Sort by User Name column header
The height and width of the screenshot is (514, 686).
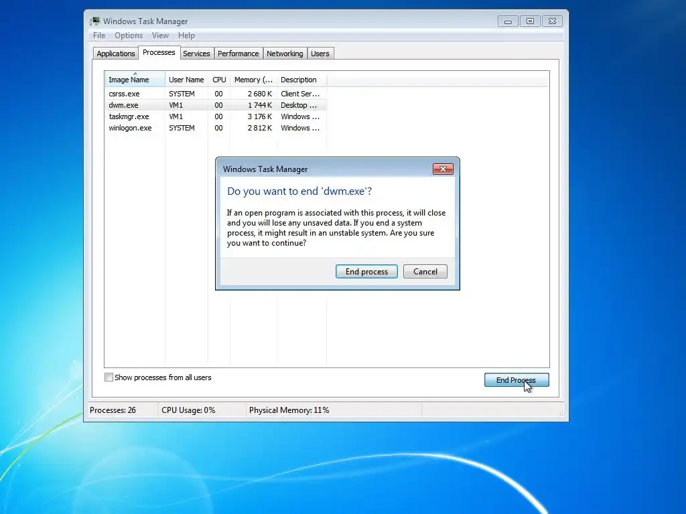click(186, 80)
